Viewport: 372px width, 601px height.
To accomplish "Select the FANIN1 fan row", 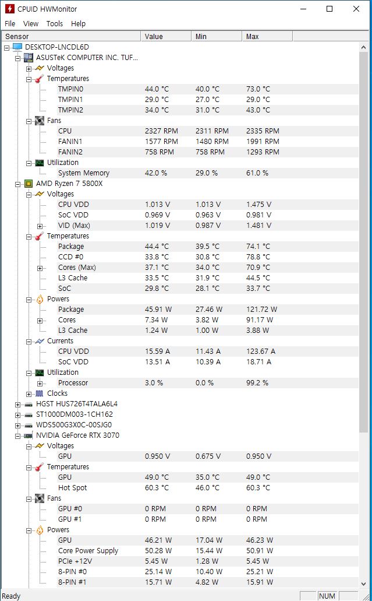I will pyautogui.click(x=207, y=142).
